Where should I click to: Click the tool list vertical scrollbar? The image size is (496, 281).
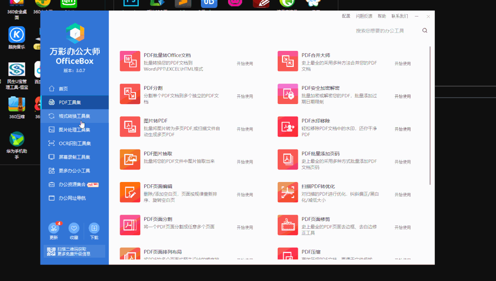(x=430, y=116)
